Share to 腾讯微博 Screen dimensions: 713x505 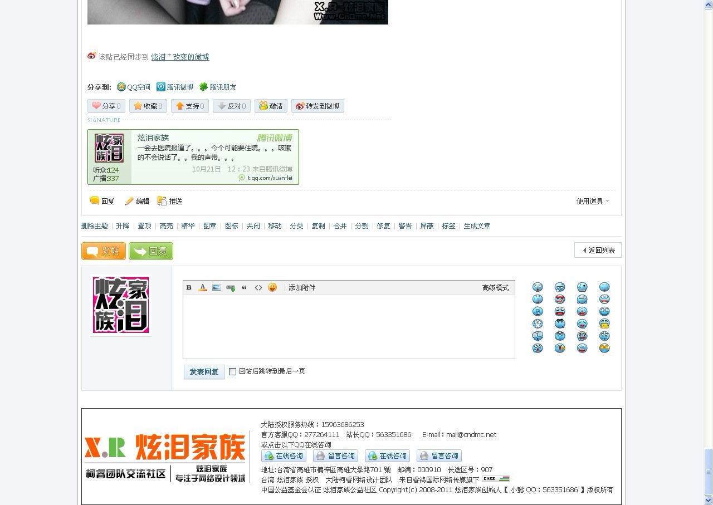(175, 87)
